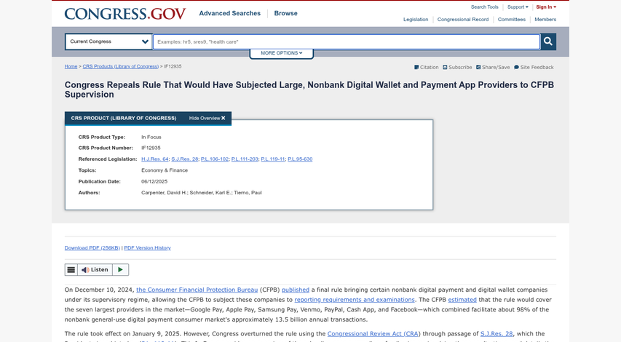The height and width of the screenshot is (342, 621).
Task: Open H.J.Res. 64 referenced legislation
Action: (155, 159)
